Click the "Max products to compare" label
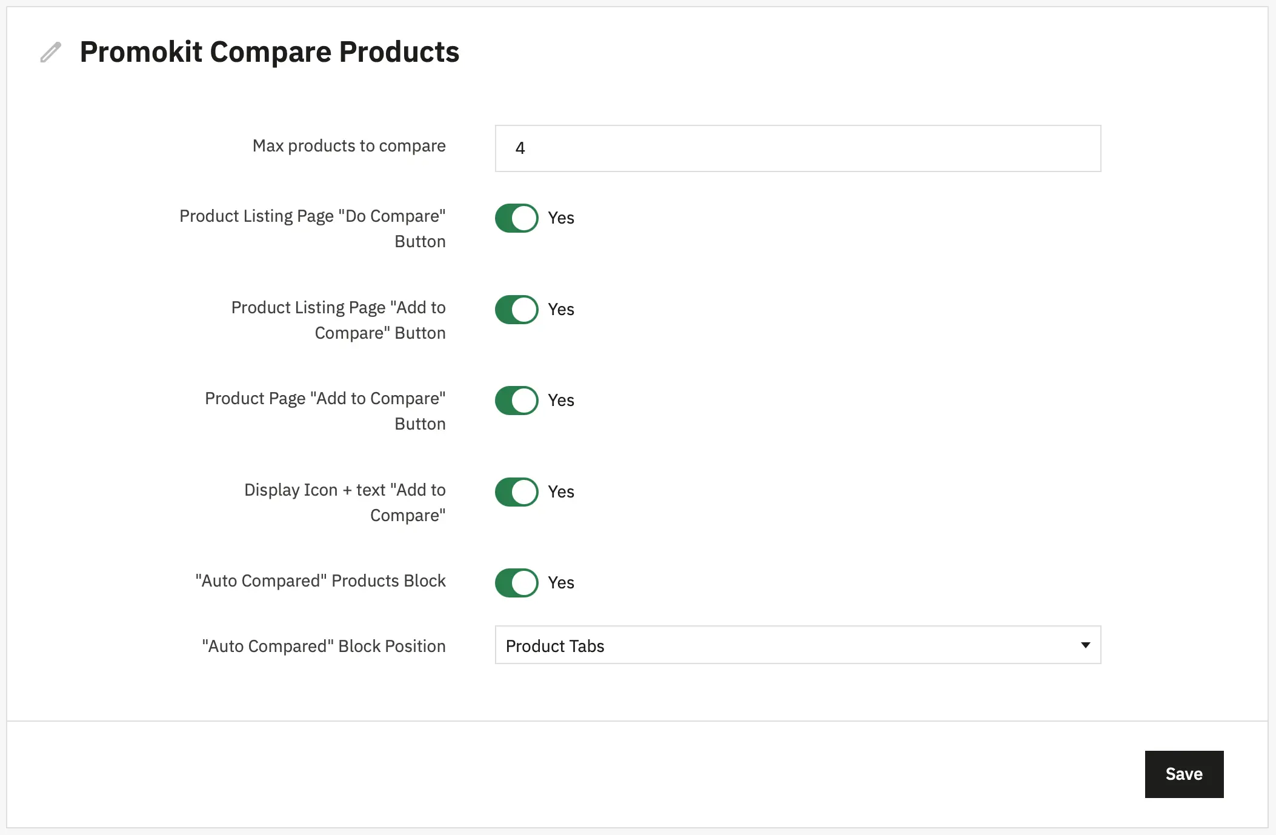1276x835 pixels. click(x=349, y=146)
